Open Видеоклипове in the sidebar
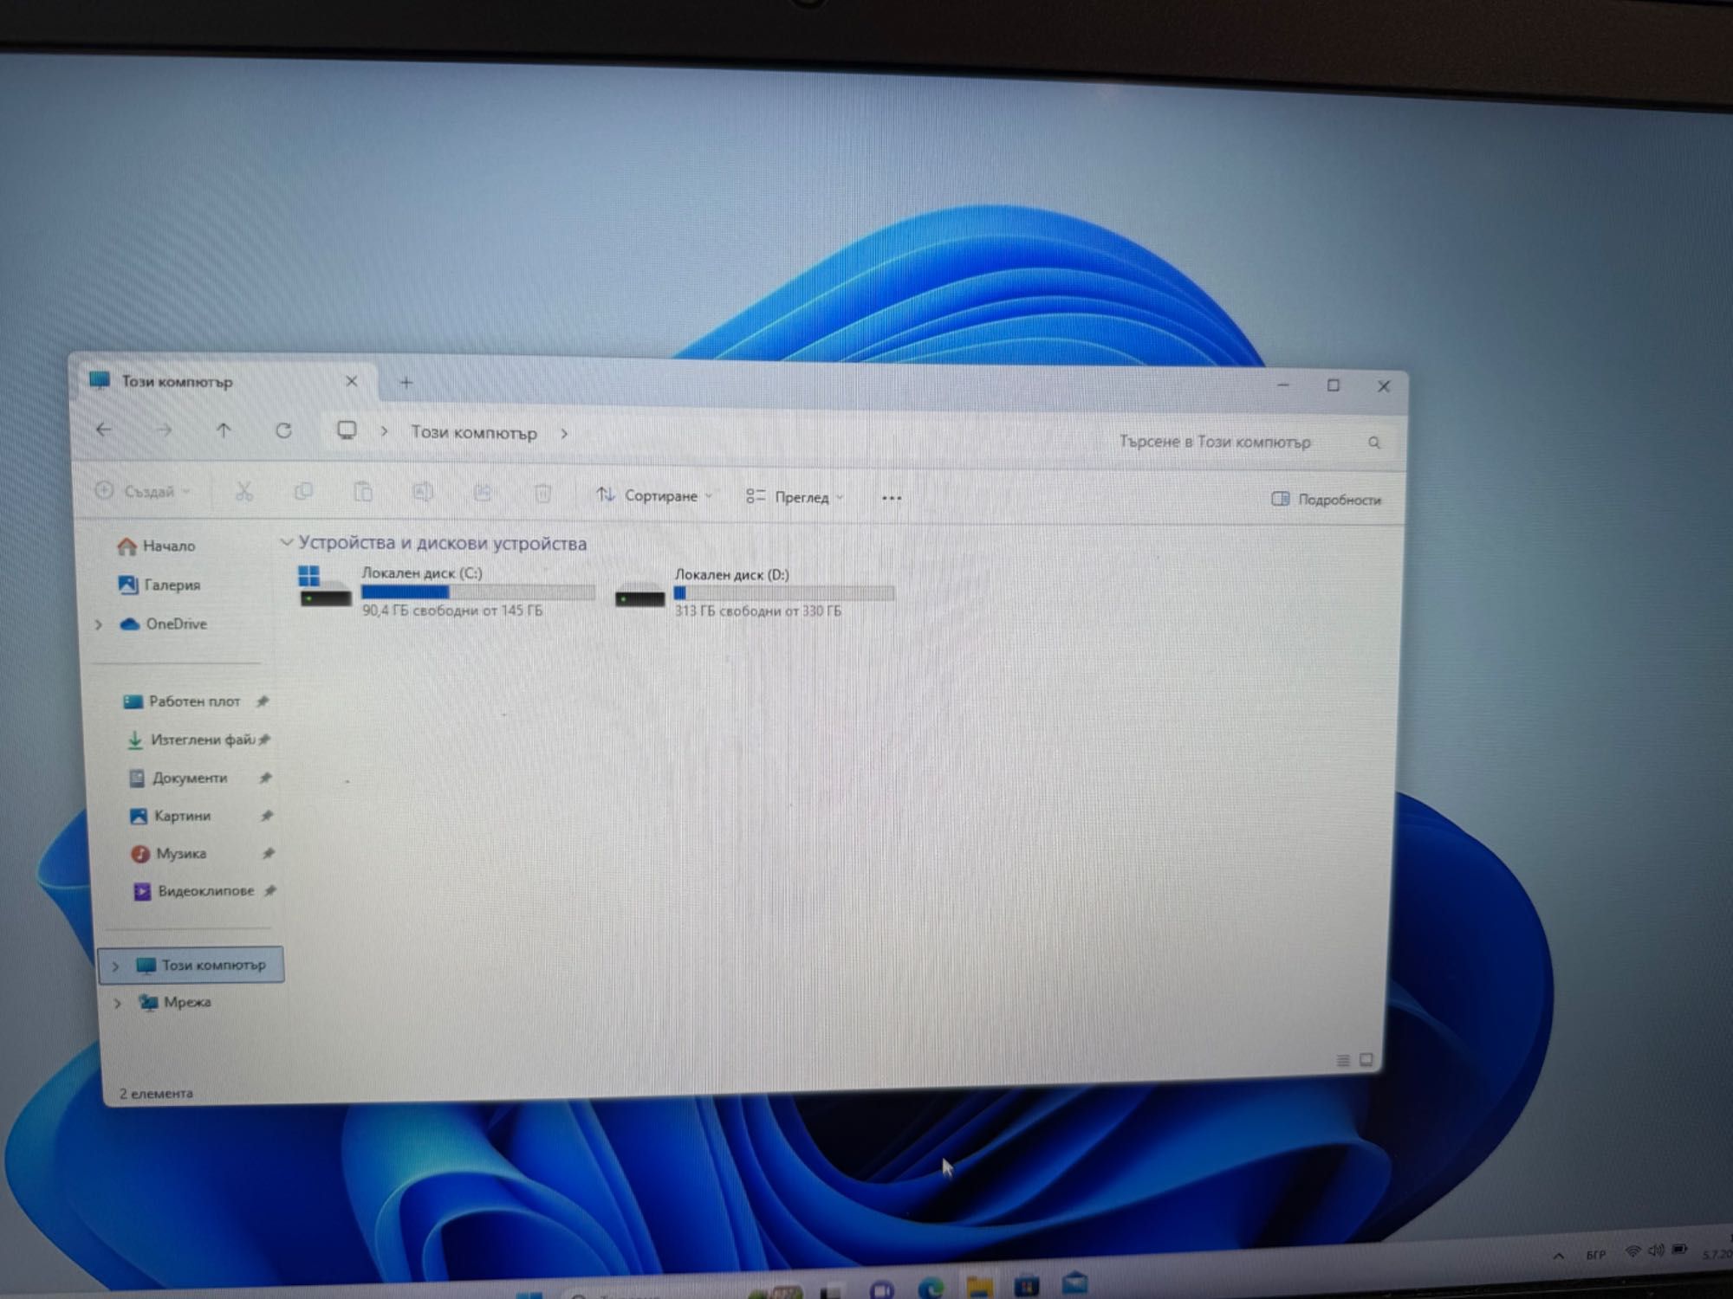This screenshot has height=1299, width=1733. (194, 891)
